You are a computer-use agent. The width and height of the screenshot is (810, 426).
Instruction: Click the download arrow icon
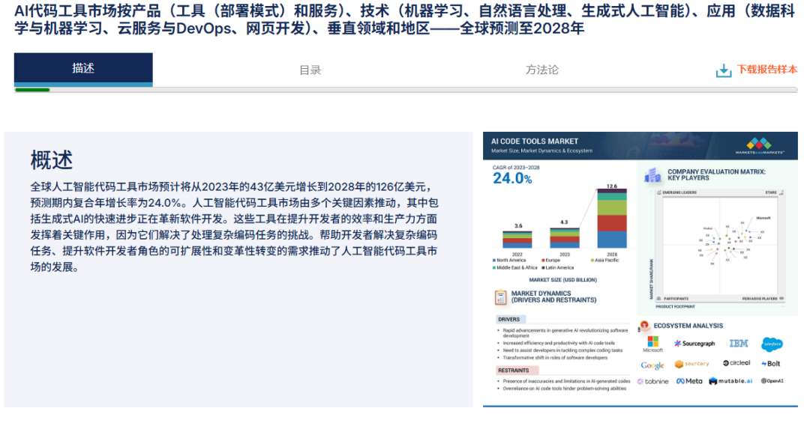pyautogui.click(x=724, y=70)
